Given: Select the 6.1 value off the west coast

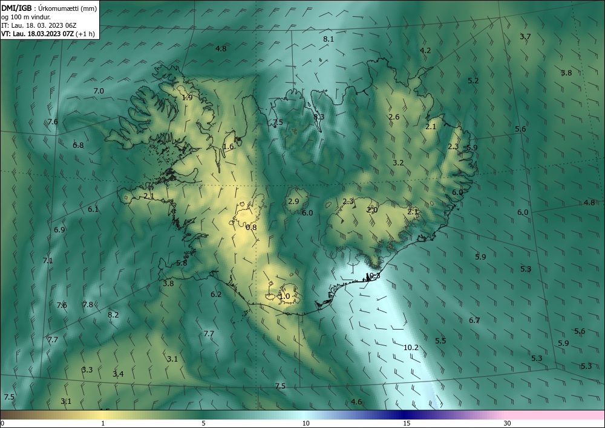Looking at the screenshot, I should 93,209.
